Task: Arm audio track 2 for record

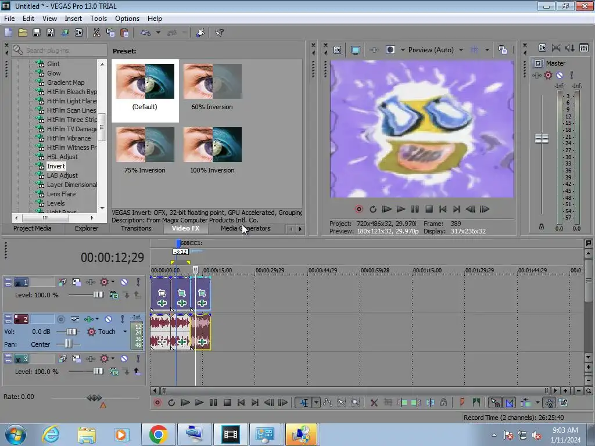Action: point(60,319)
